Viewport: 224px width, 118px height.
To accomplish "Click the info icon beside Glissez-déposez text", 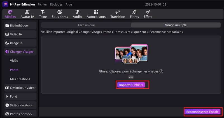I will [x=161, y=71].
